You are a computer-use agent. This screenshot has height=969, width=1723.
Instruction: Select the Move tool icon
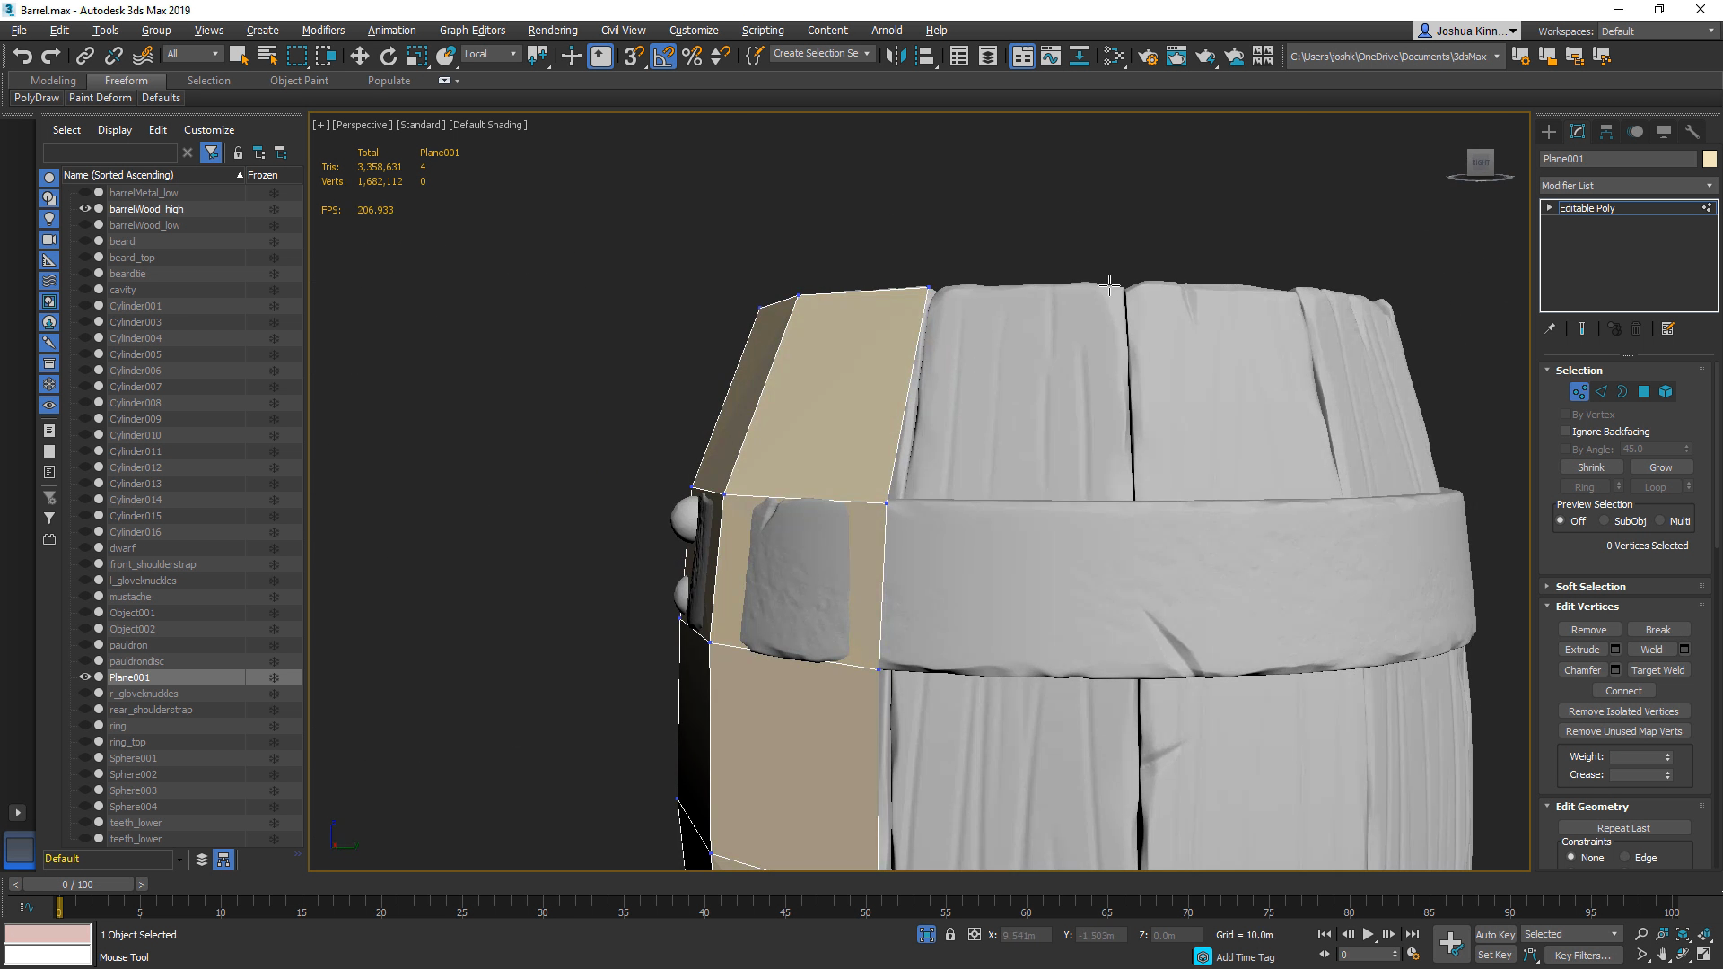tap(359, 56)
